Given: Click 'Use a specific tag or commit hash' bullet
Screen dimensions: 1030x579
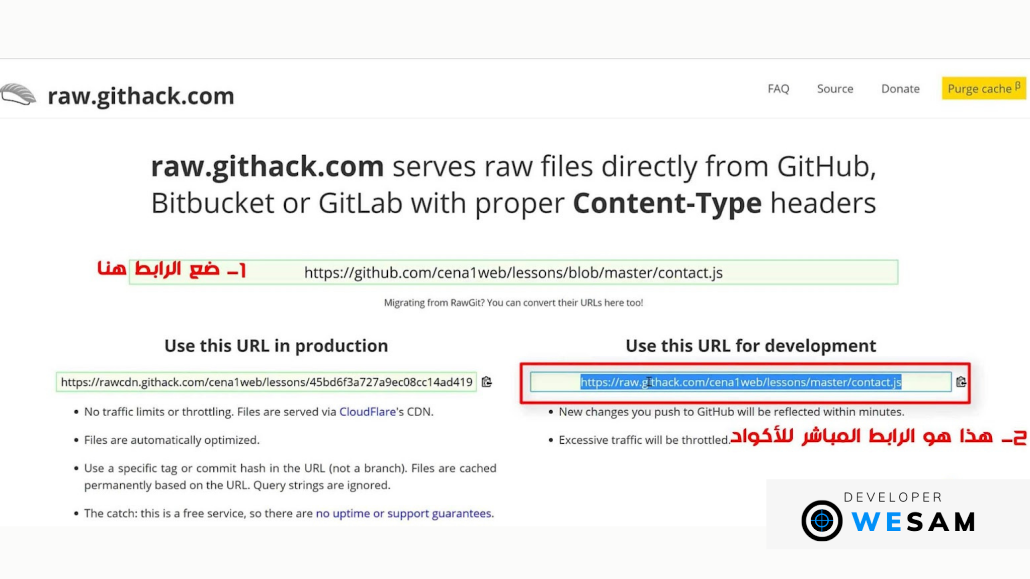Looking at the screenshot, I should pos(290,476).
